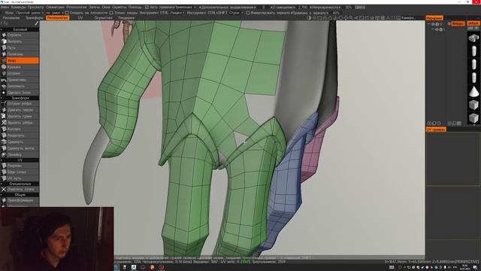Toggle the Создать на плоскости checkbox
Image resolution: width=481 pixels, height=271 pixels.
click(67, 13)
